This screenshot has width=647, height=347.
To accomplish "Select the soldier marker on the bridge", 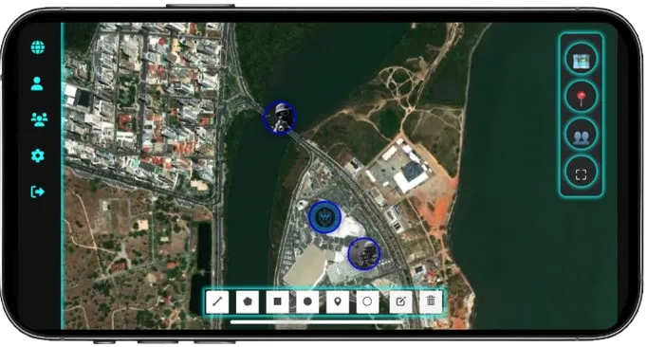I will coord(280,118).
